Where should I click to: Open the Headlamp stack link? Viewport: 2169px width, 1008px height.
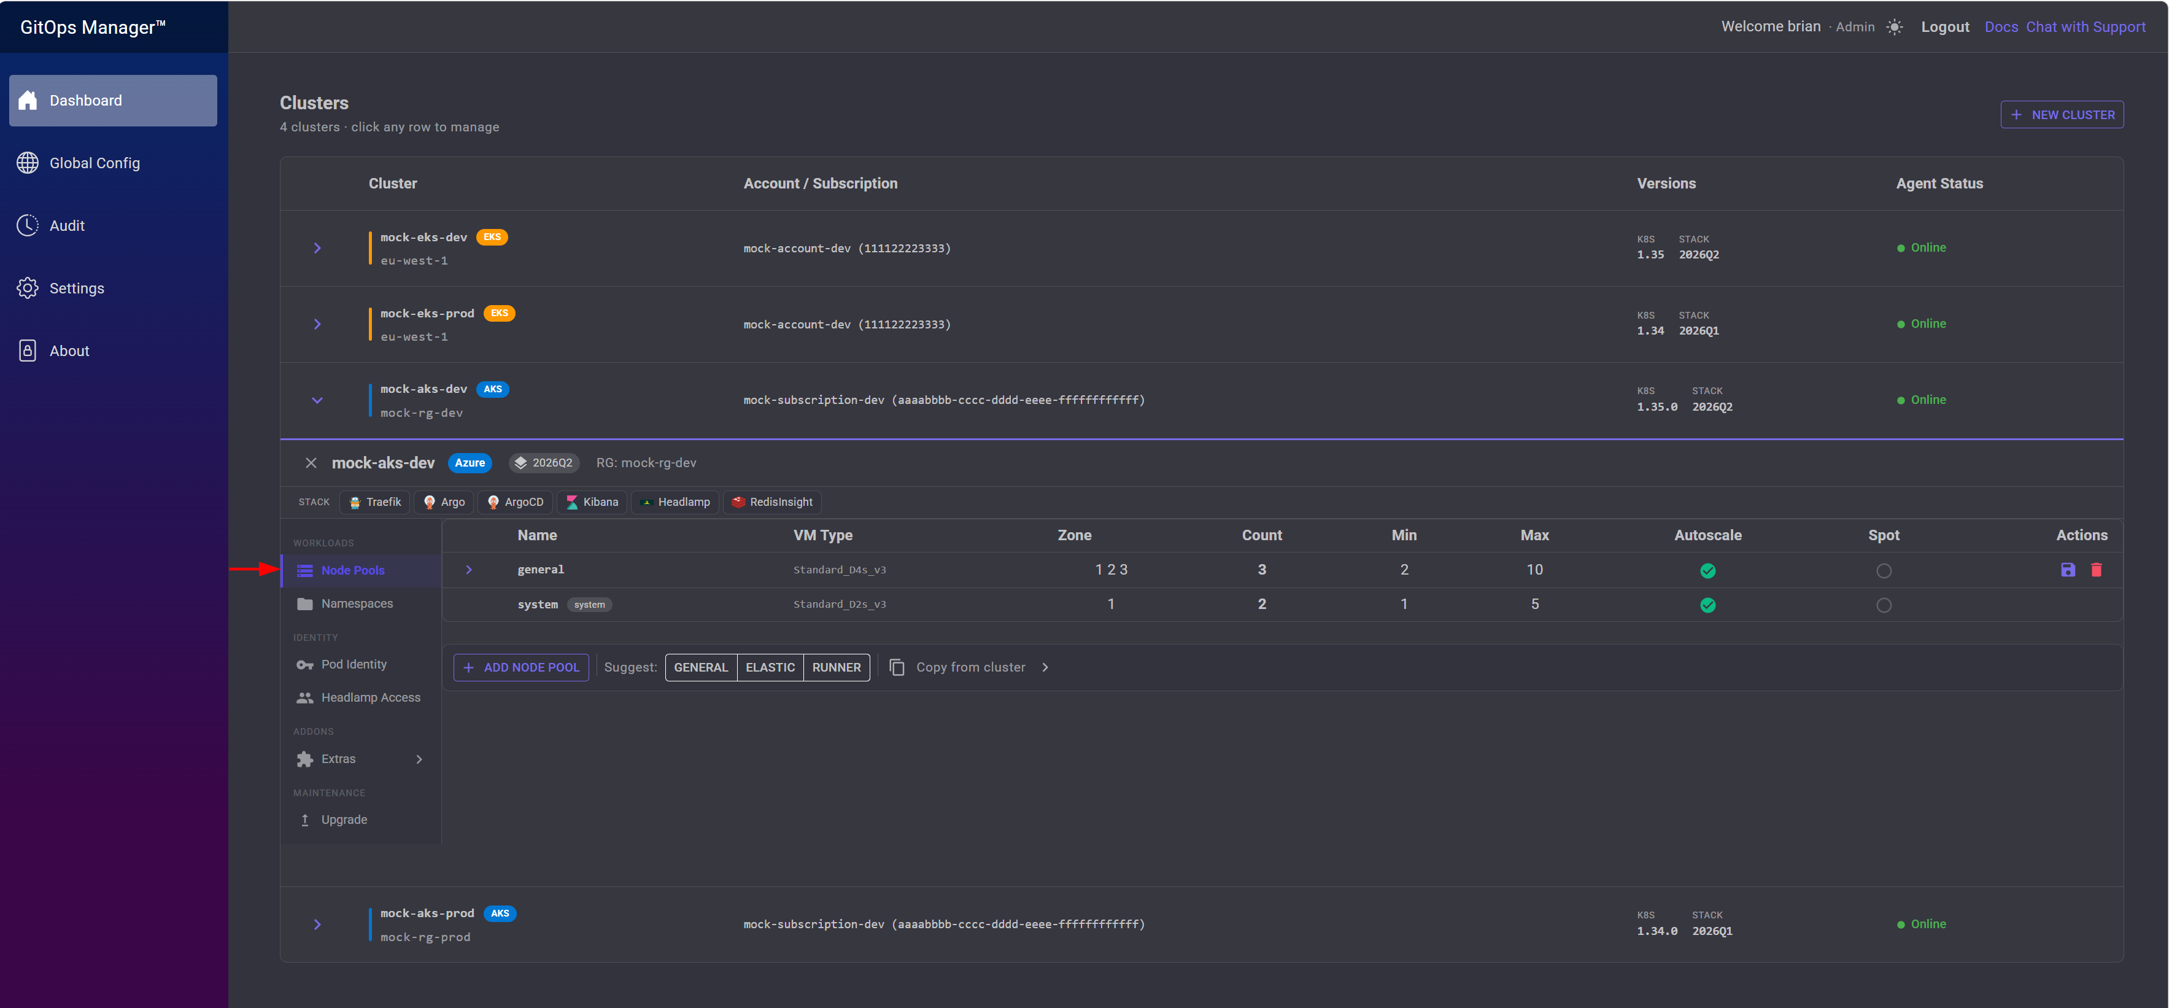[675, 502]
